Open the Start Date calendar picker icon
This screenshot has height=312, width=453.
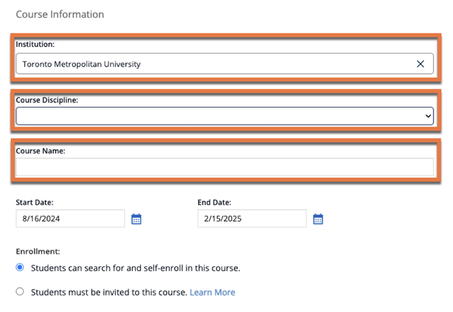tap(136, 219)
